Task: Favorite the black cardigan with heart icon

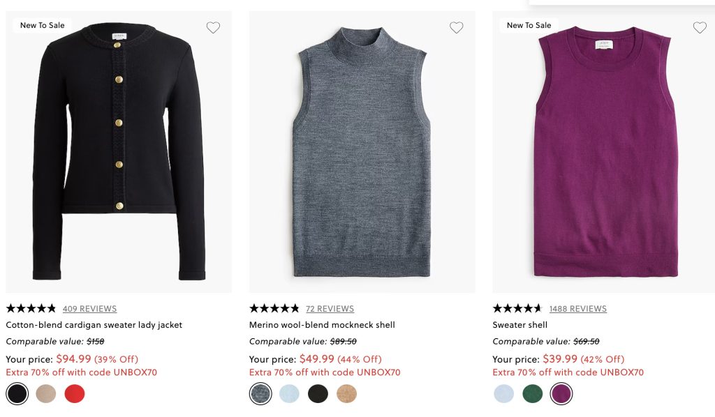Action: click(x=213, y=28)
